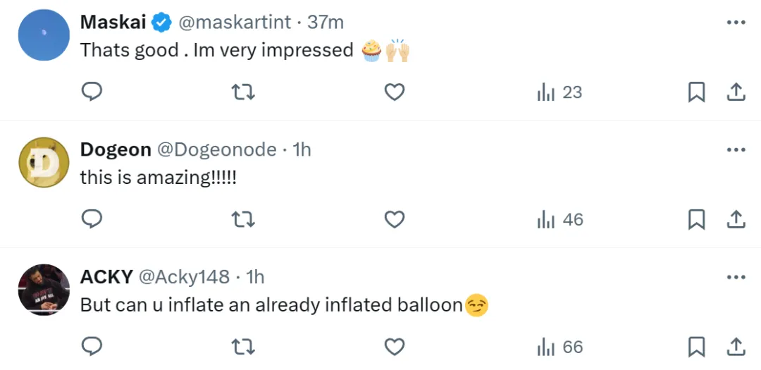Open @maskartint profile handle

(x=235, y=23)
